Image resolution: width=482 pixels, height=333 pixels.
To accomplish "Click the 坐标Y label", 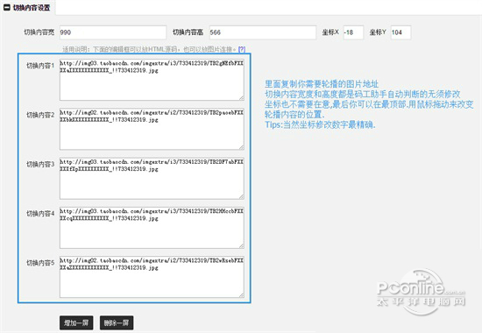I will click(x=378, y=32).
